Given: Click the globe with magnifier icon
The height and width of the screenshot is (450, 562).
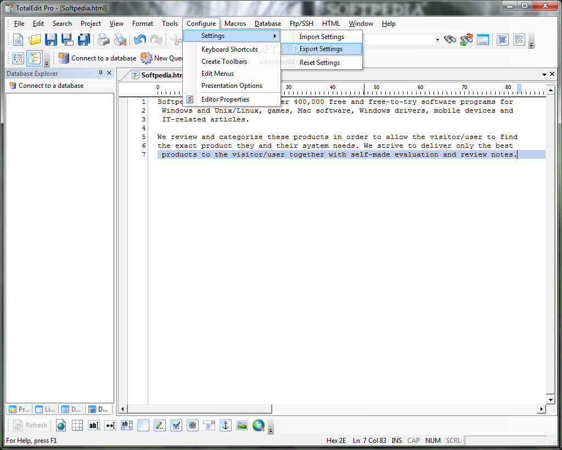Looking at the screenshot, I should pyautogui.click(x=259, y=425).
